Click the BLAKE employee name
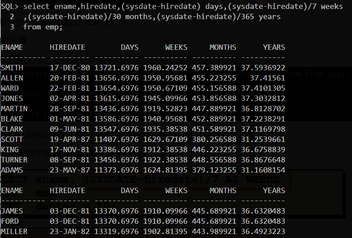This screenshot has width=352, height=238. (12, 119)
